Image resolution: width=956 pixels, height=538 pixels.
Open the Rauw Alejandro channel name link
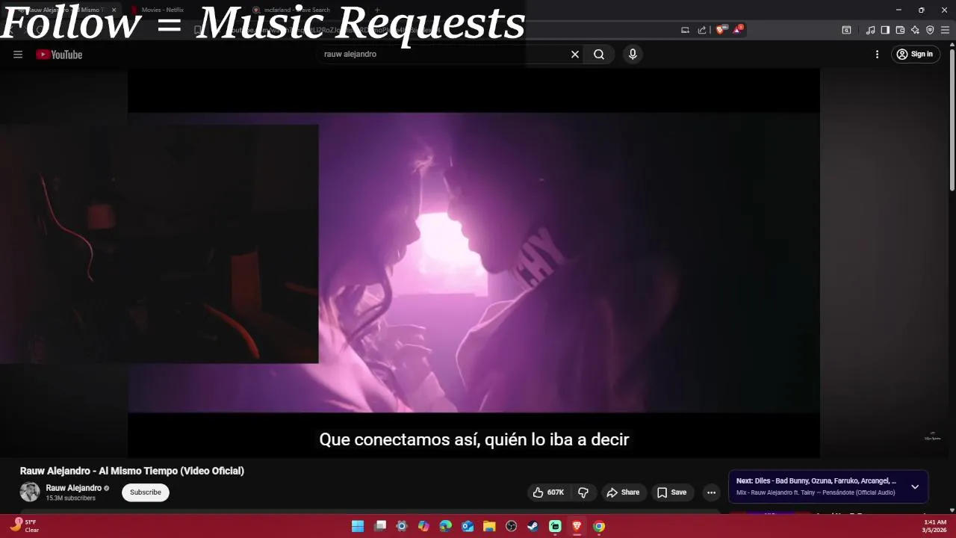coord(73,488)
